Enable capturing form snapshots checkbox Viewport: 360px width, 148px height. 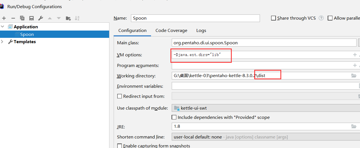click(x=120, y=146)
